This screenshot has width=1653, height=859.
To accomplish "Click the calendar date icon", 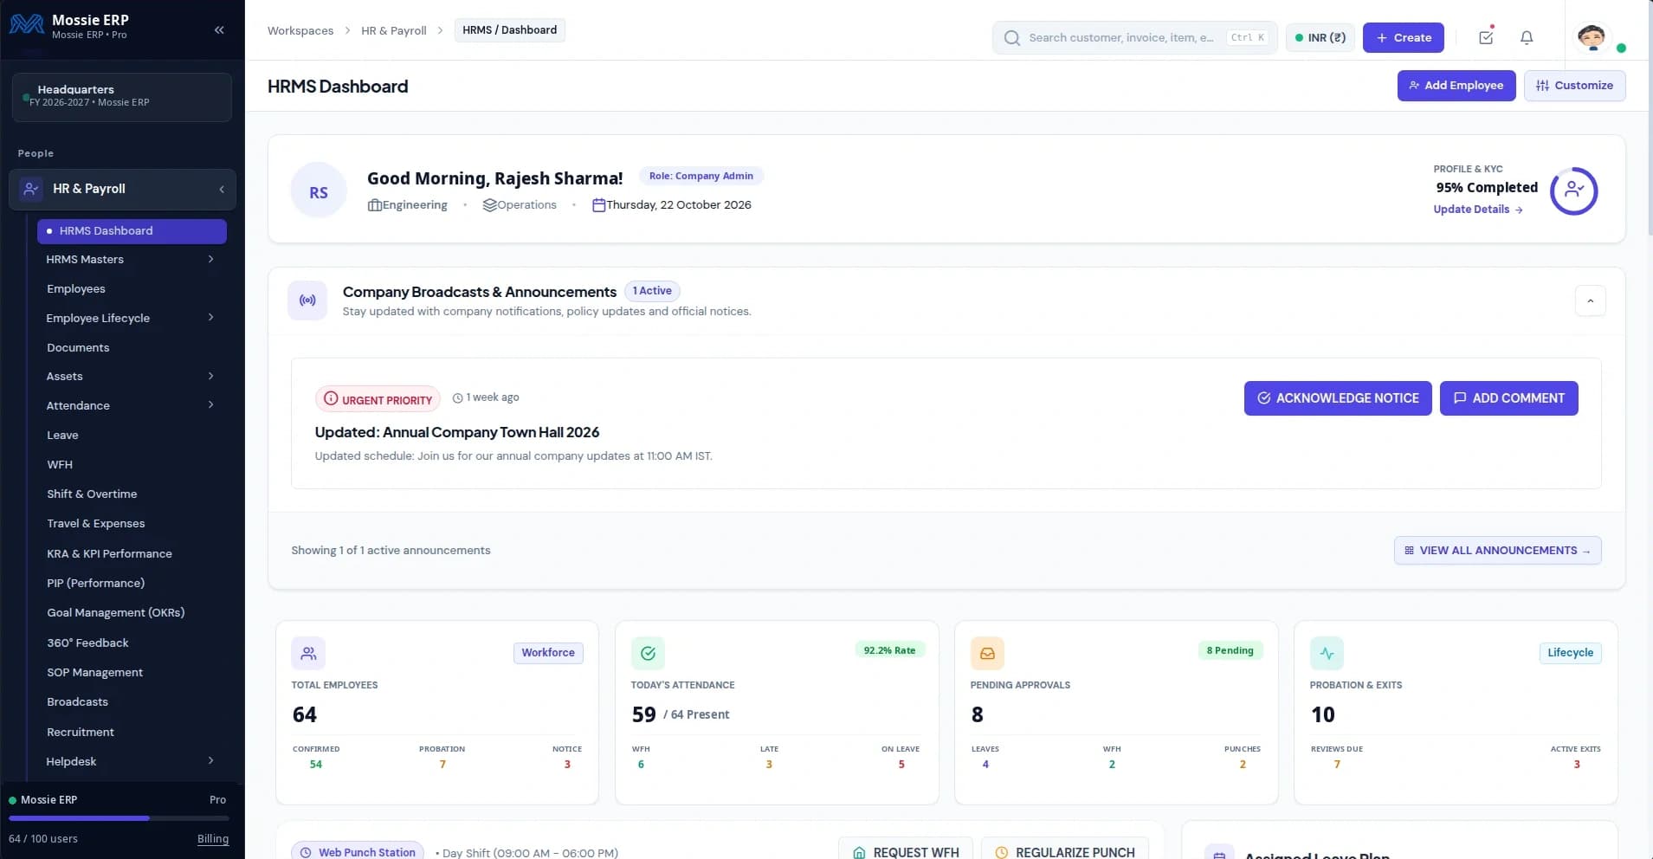I will coord(598,205).
